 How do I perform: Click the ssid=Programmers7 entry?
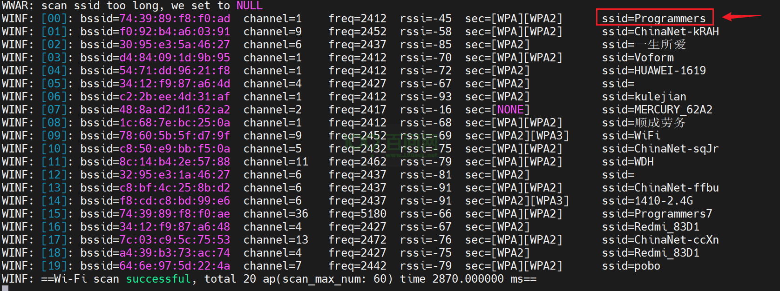pos(657,214)
